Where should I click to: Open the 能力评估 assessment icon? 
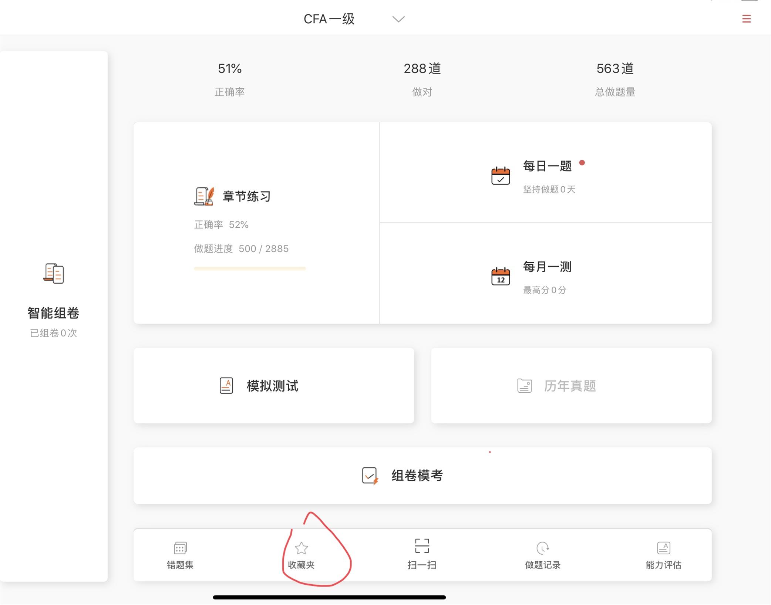[x=664, y=548]
